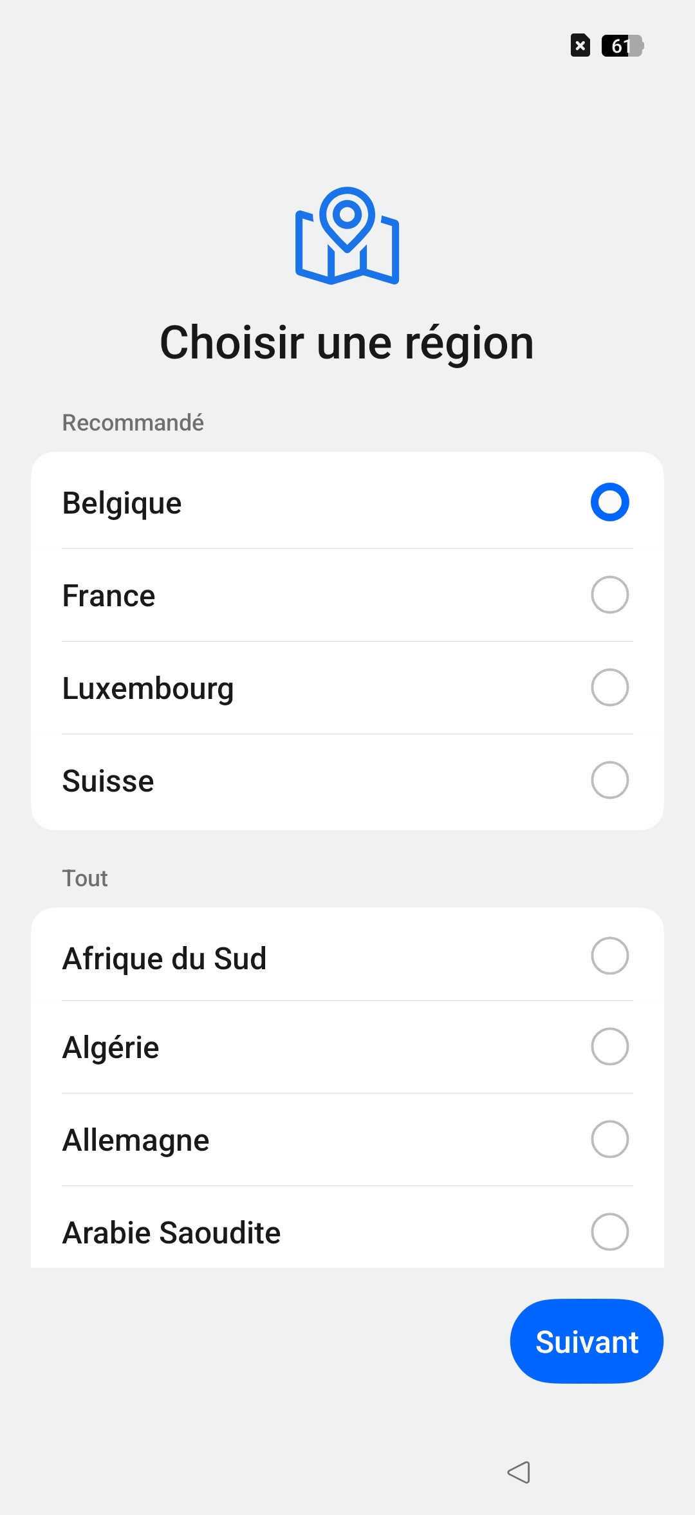Pick the Arabie Saoudite radio button
This screenshot has height=1515, width=695.
tap(609, 1232)
